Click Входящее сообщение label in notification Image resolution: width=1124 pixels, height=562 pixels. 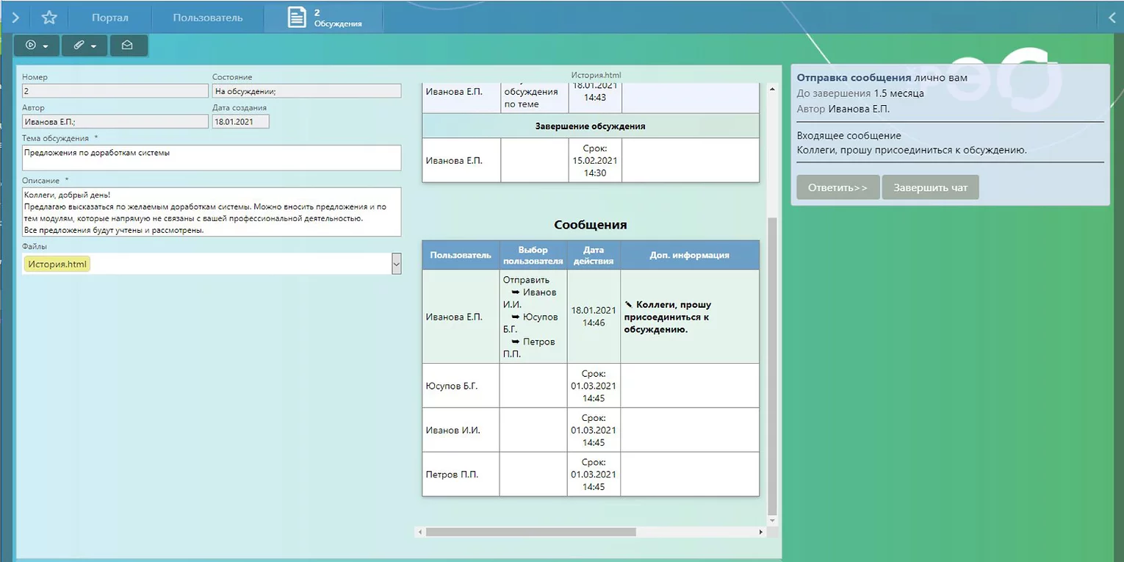coord(849,135)
